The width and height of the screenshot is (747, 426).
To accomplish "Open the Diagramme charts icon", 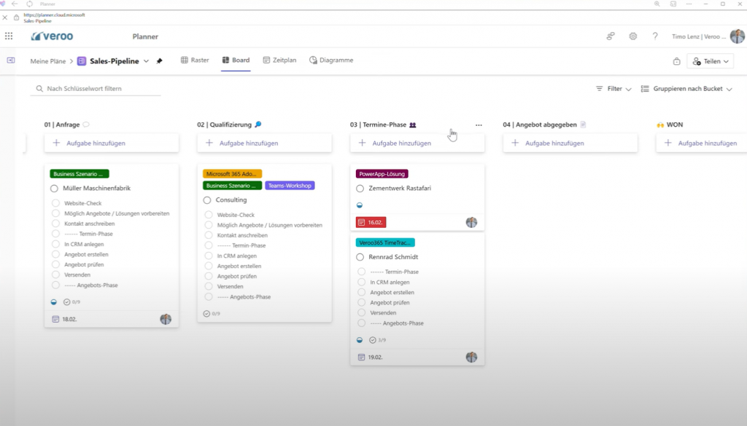I will (x=313, y=60).
